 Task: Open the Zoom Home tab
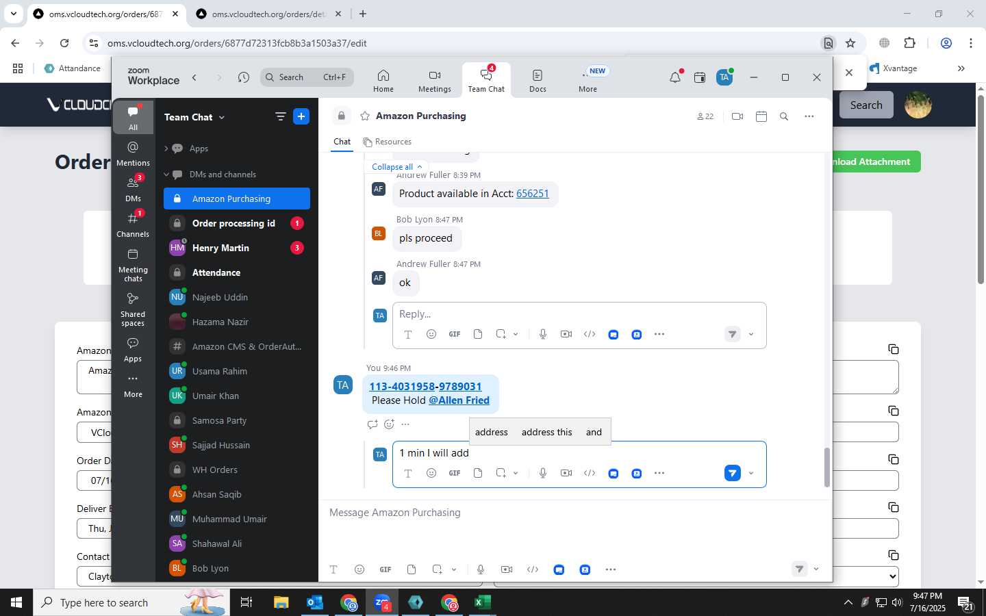383,80
